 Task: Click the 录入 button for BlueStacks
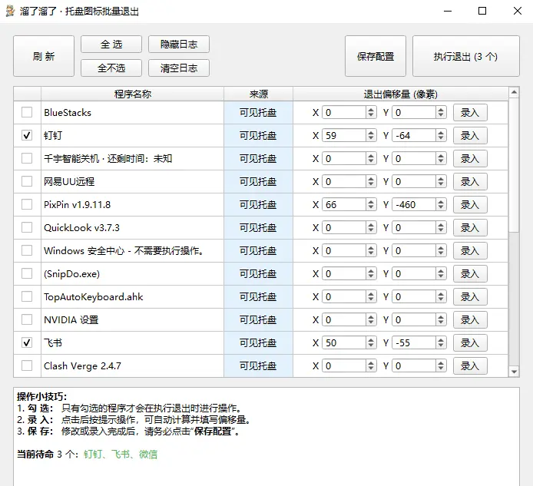[470, 113]
